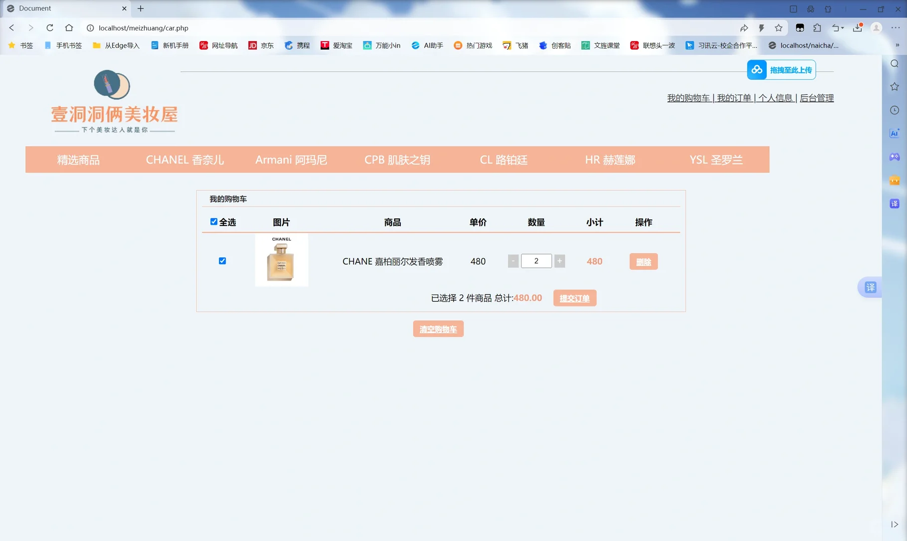Uncheck the 全选 select-all checkbox
The height and width of the screenshot is (541, 907).
click(x=214, y=221)
